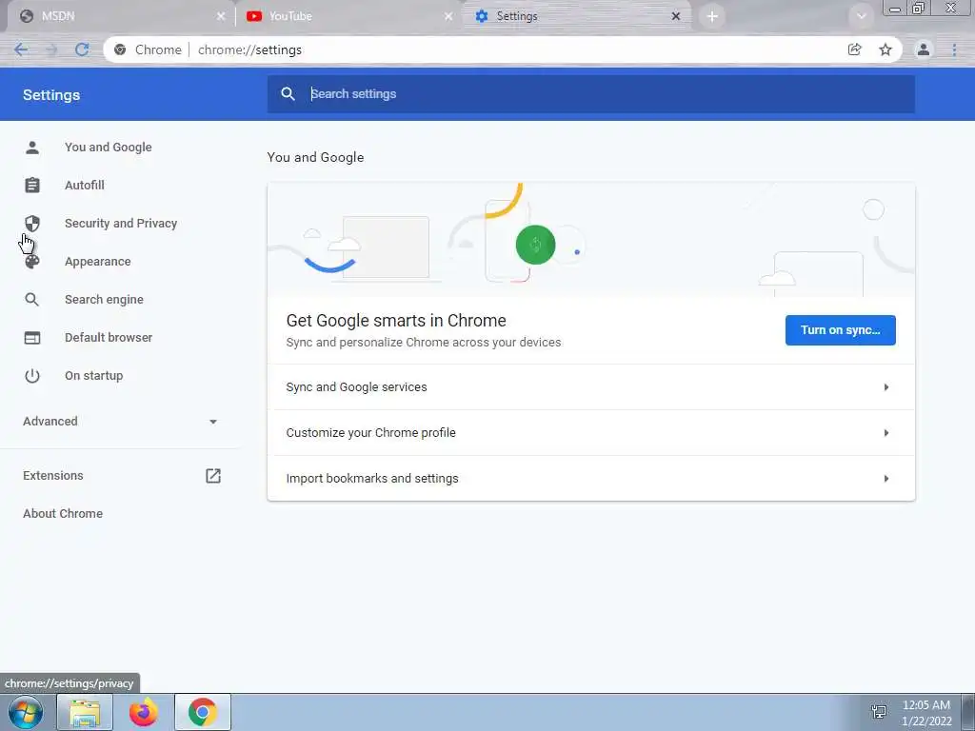Click the back navigation arrow
The width and height of the screenshot is (975, 731).
point(21,49)
